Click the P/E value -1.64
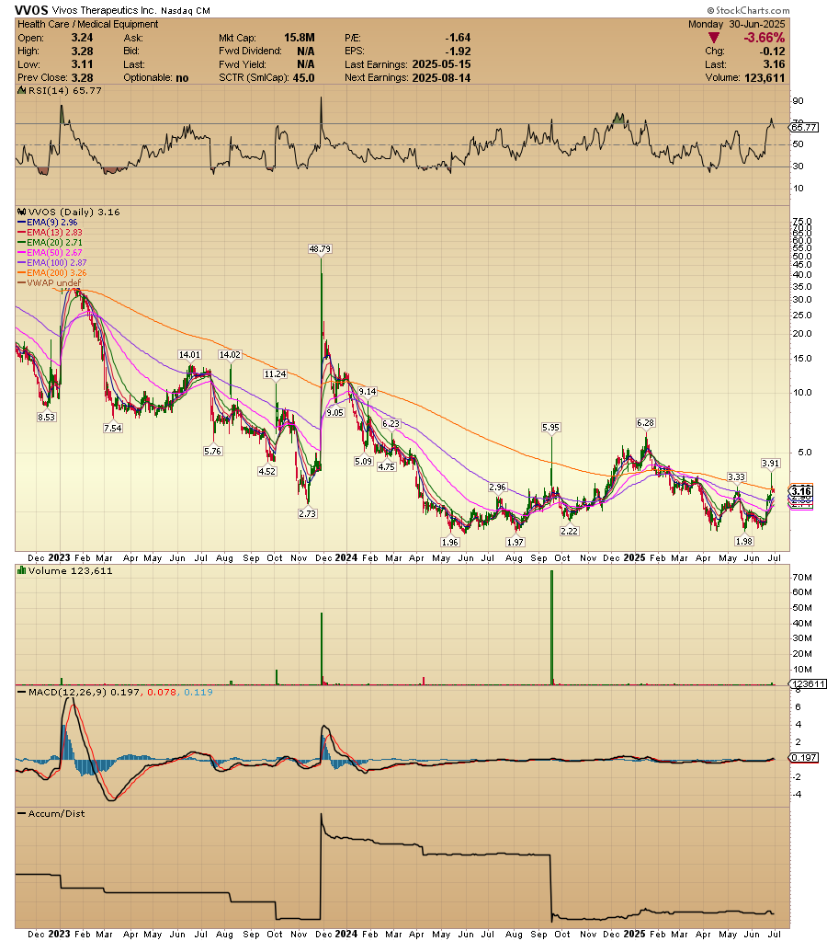Image resolution: width=827 pixels, height=941 pixels. 458,38
